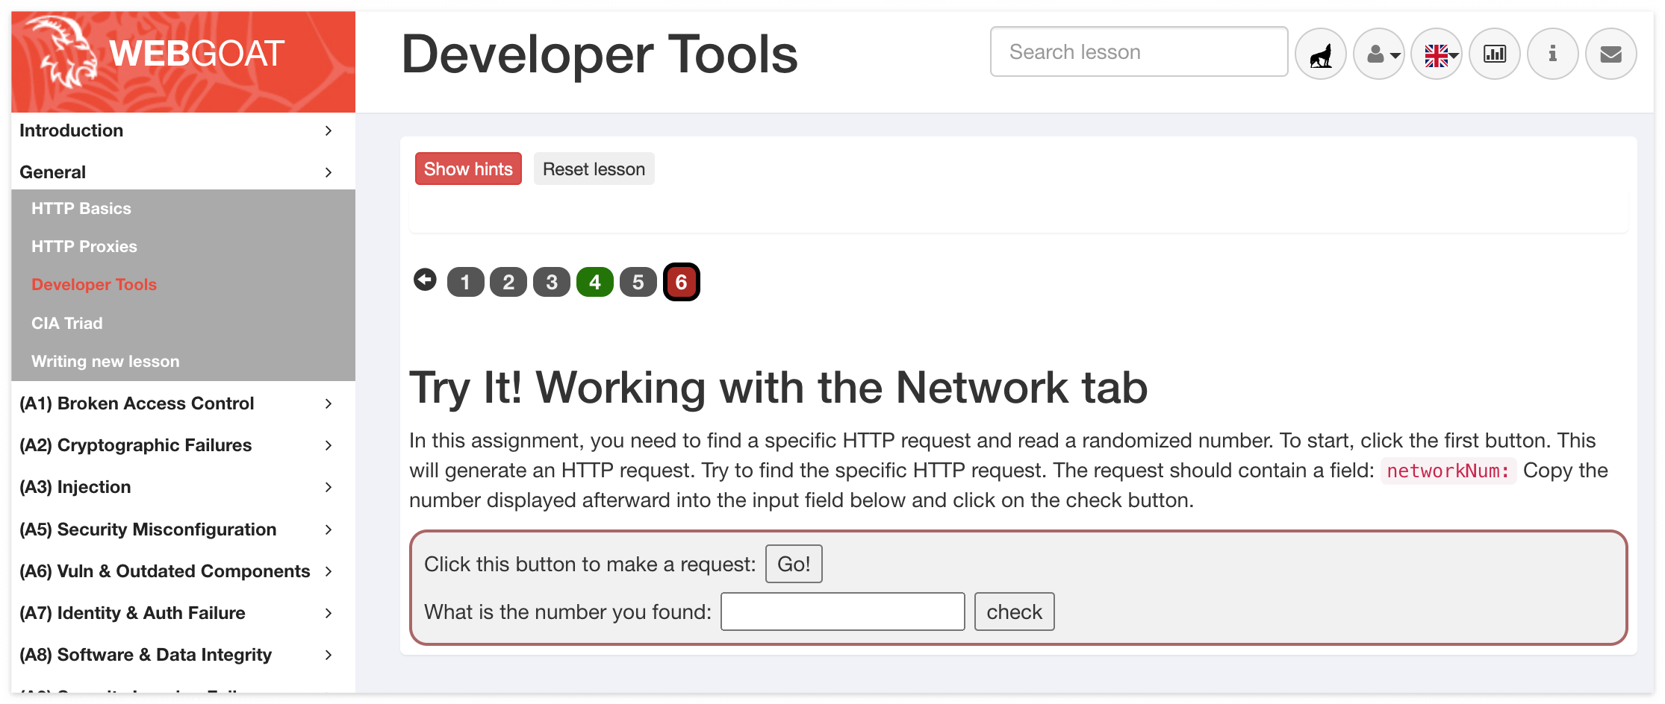Select red lesson page 6
The image size is (1665, 704).
point(682,282)
